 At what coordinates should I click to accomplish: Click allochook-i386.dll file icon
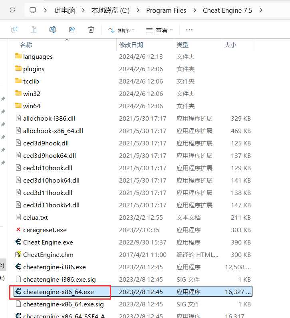(18, 118)
